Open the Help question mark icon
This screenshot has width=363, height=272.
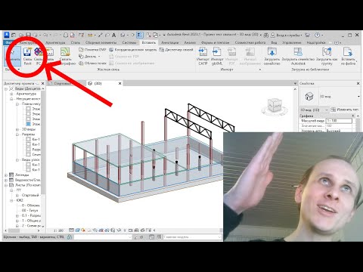317,35
